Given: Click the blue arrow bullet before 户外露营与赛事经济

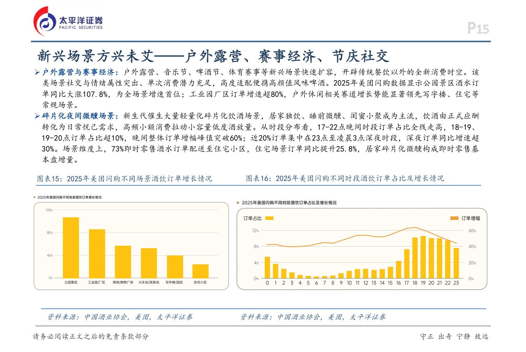Looking at the screenshot, I should [x=37, y=73].
